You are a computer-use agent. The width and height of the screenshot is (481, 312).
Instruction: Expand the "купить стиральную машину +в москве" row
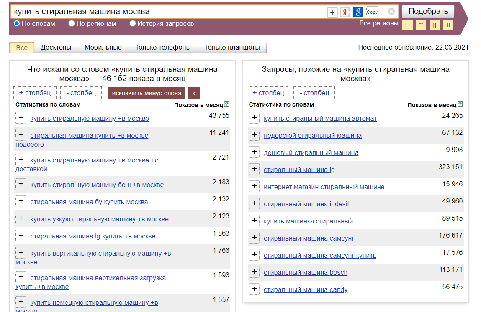tap(21, 118)
